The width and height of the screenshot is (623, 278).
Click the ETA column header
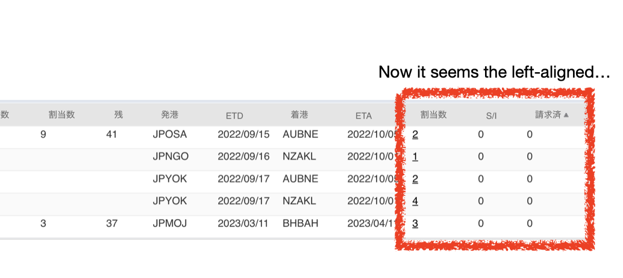363,116
